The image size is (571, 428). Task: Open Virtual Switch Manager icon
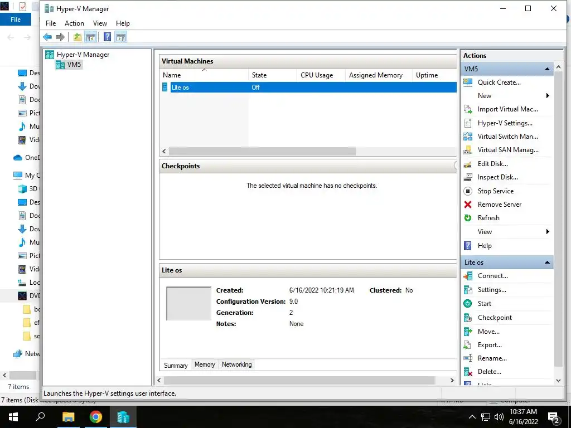coord(468,137)
